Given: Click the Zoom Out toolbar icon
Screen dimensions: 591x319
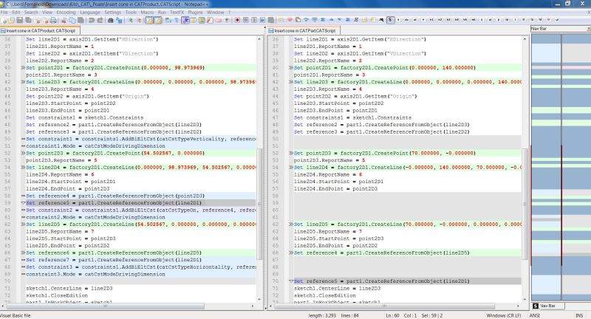Looking at the screenshot, I should click(x=139, y=20).
